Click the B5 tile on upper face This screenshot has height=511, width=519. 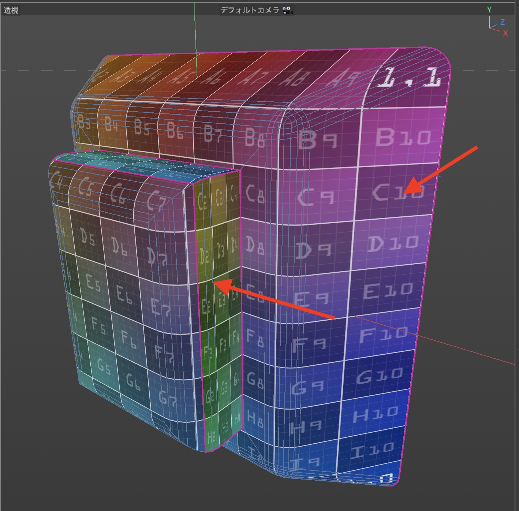(x=142, y=127)
